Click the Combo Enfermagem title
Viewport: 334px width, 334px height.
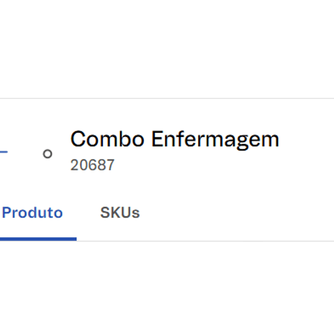click(174, 139)
